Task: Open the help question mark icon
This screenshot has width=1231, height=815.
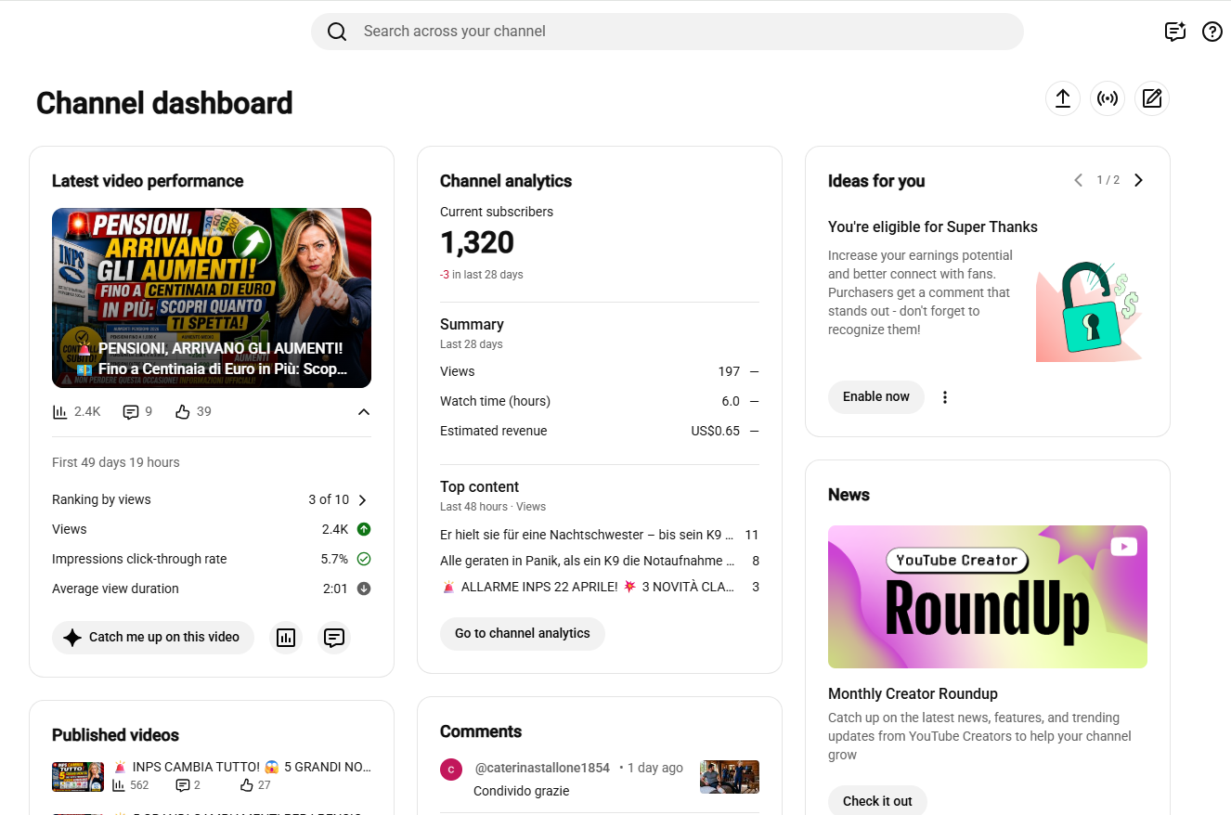Action: (x=1212, y=32)
